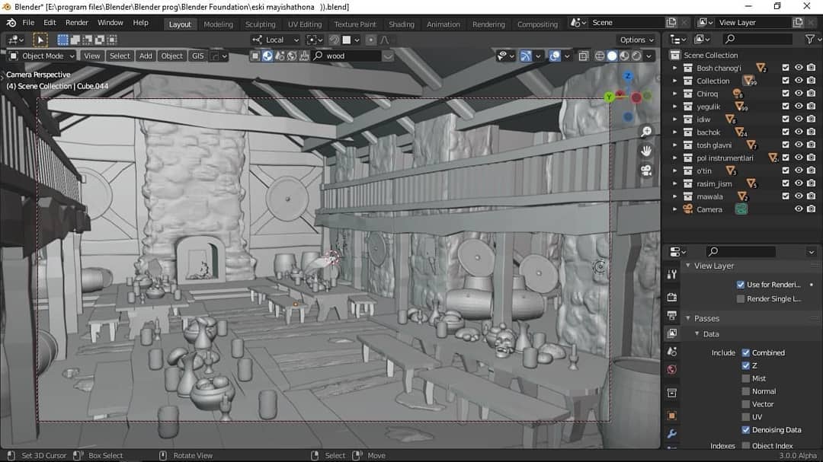823x462 pixels.
Task: Click the new scene icon
Action: 671,23
